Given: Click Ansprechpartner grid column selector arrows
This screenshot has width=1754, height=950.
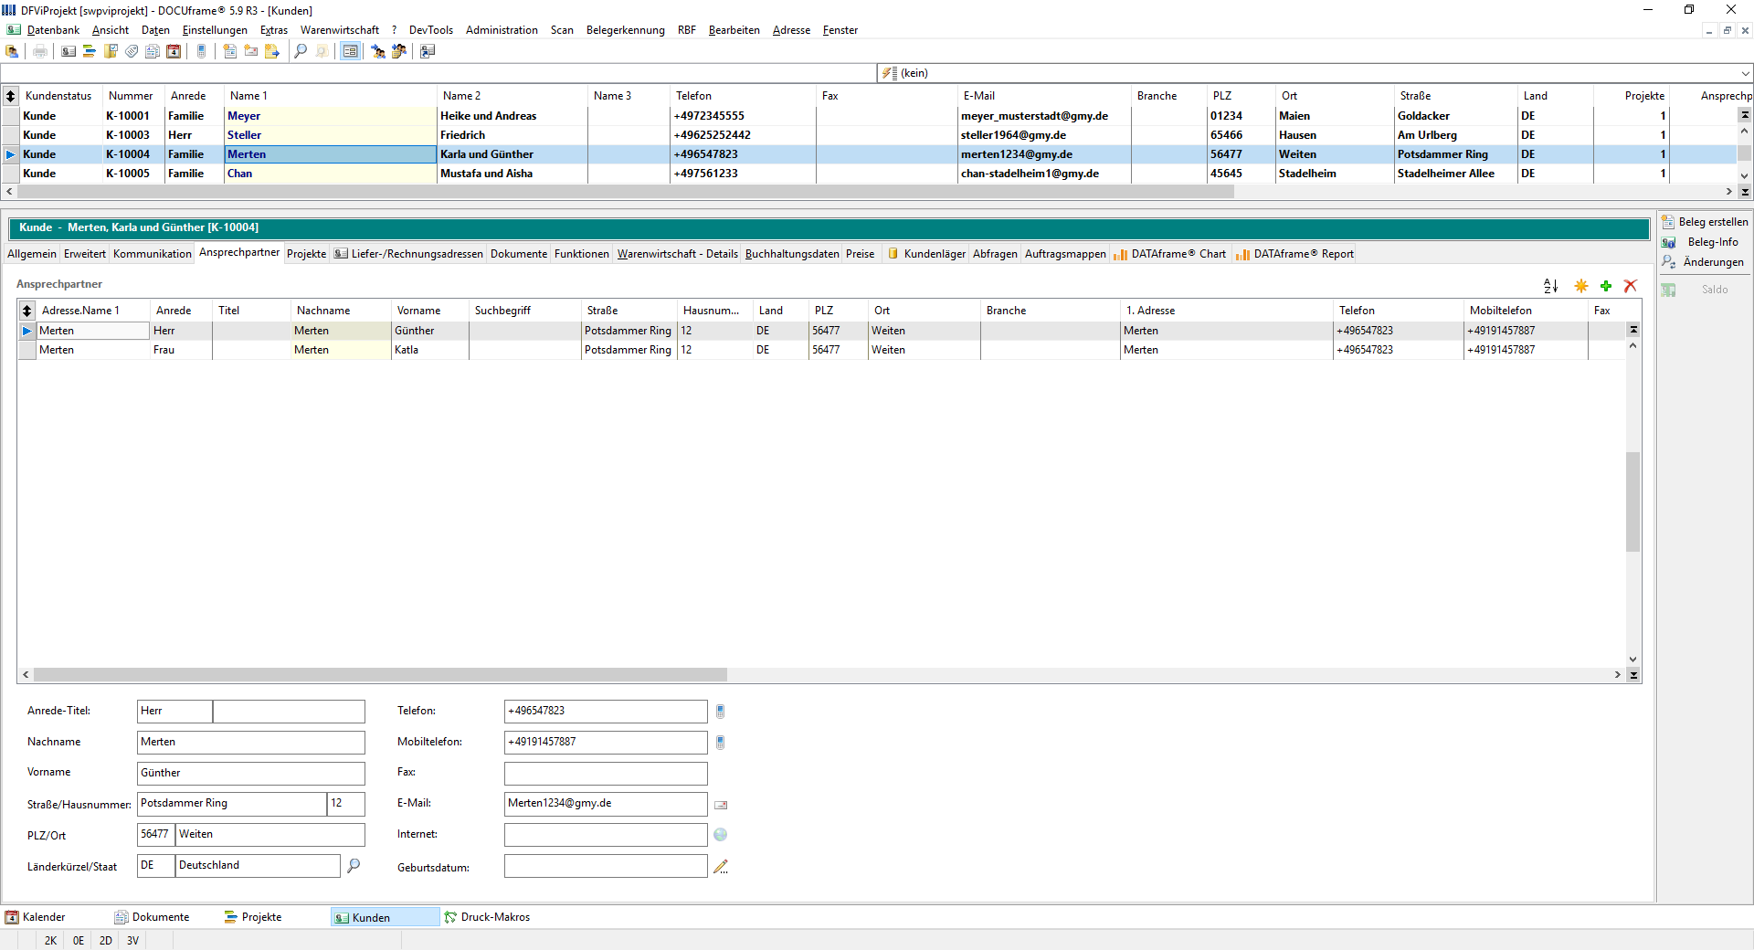Looking at the screenshot, I should point(26,311).
